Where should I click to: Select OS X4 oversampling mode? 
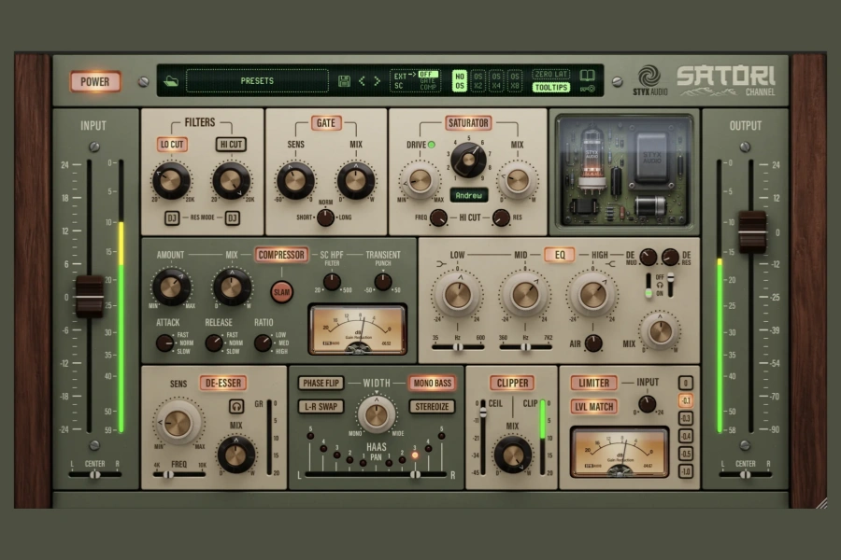tap(496, 81)
